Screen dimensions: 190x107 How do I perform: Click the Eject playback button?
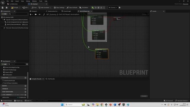[x=101, y=8]
